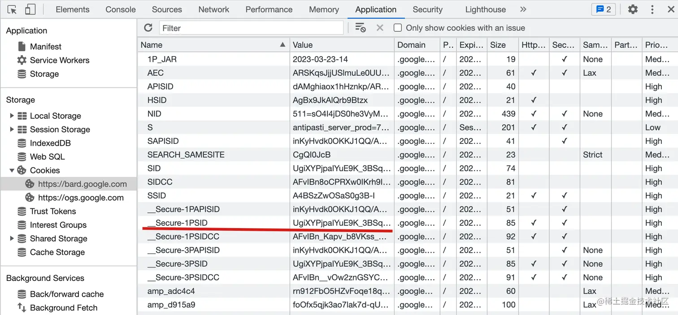The image size is (678, 315).
Task: Click the cookie Filter input field
Action: (x=251, y=28)
